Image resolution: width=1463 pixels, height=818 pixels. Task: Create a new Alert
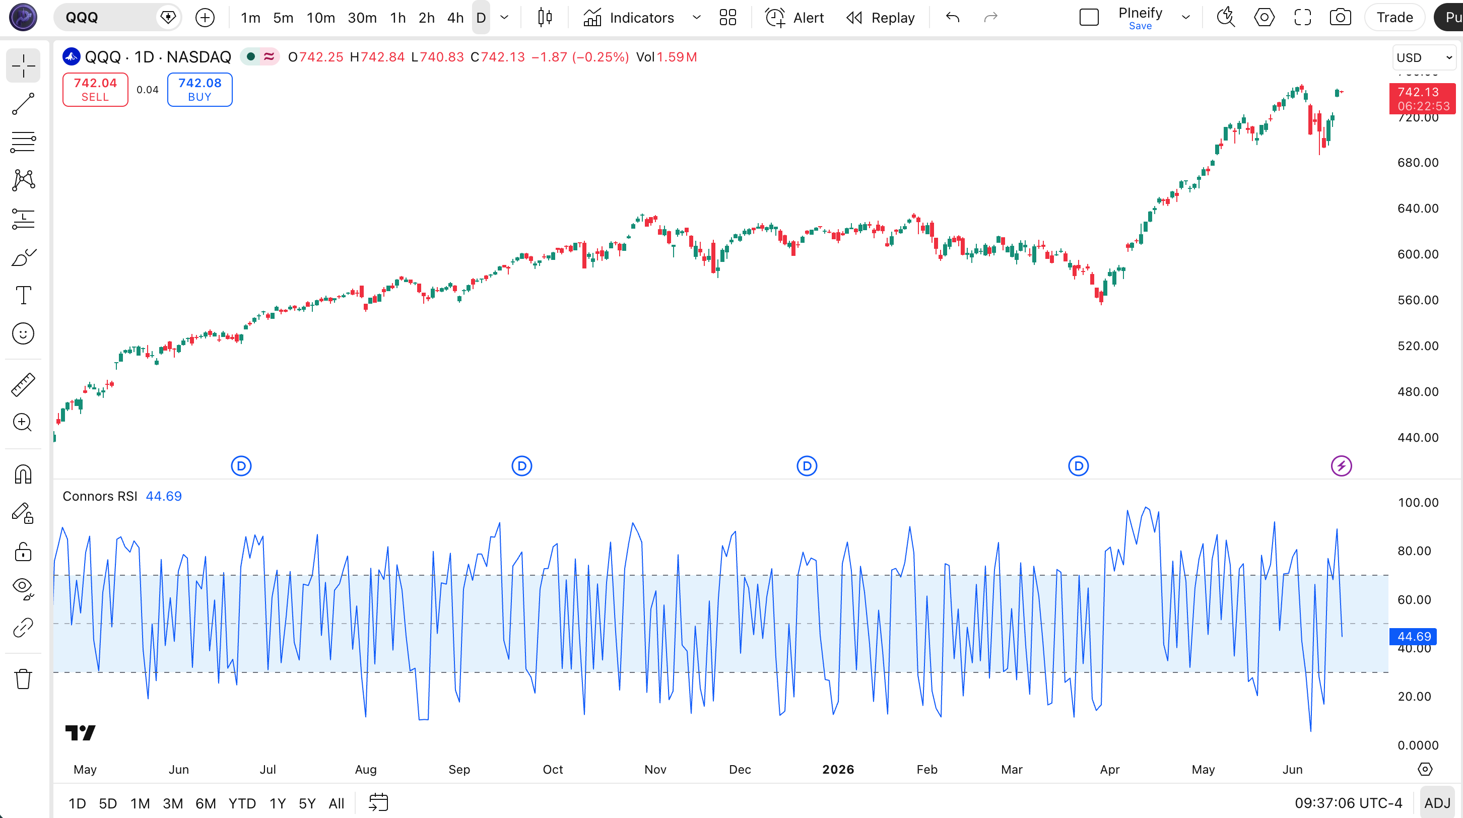[794, 18]
